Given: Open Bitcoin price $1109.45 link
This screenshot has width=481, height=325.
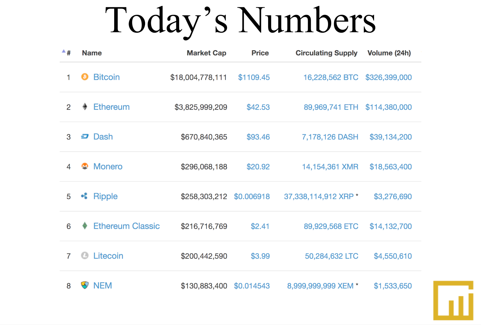Looking at the screenshot, I should pyautogui.click(x=254, y=77).
